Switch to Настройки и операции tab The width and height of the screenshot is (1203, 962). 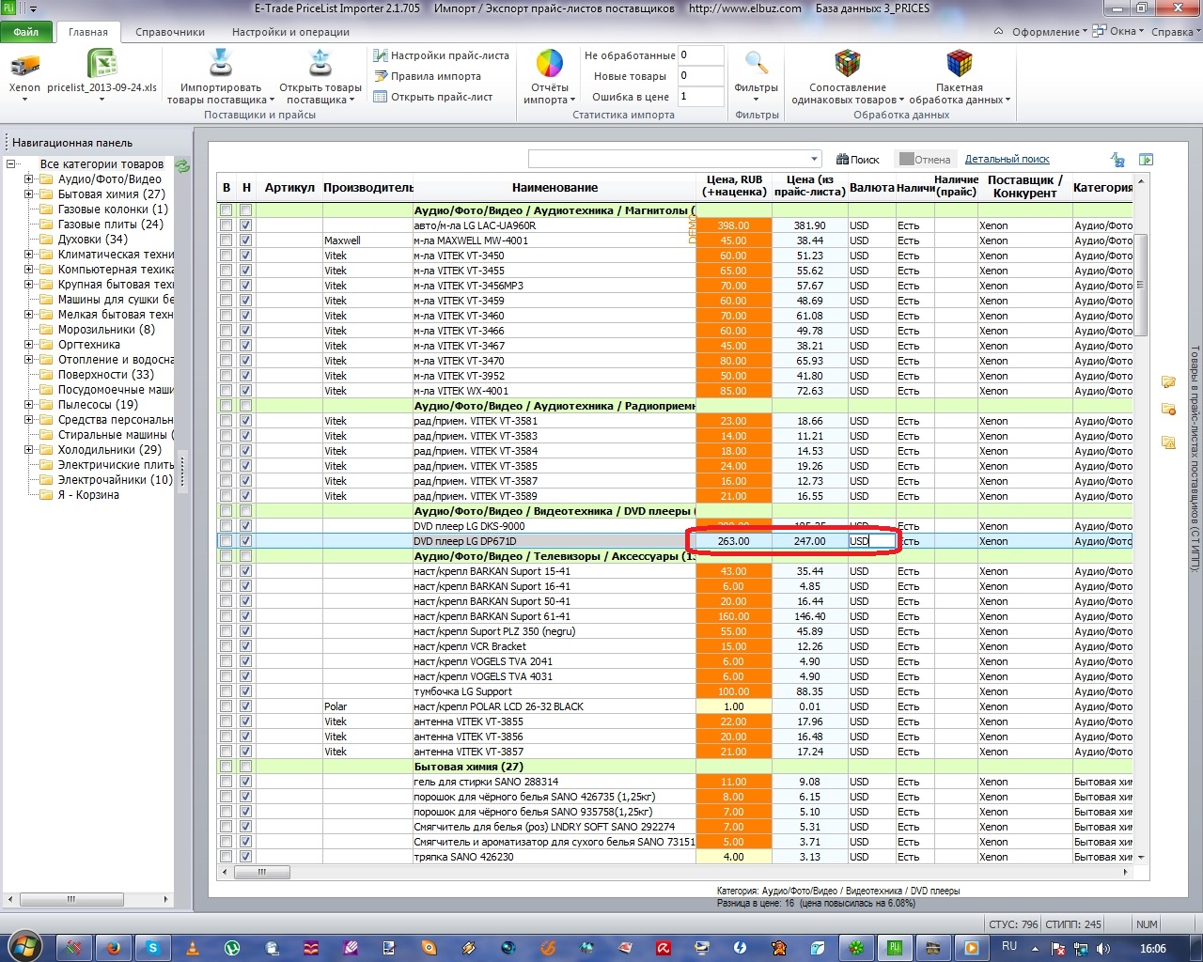pos(290,32)
